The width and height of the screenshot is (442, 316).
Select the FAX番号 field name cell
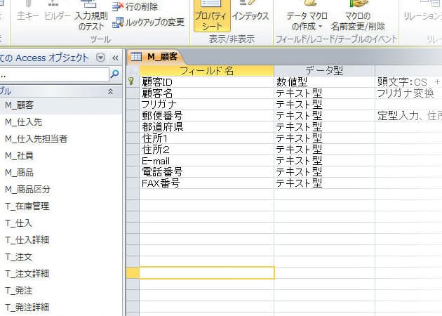click(x=207, y=183)
